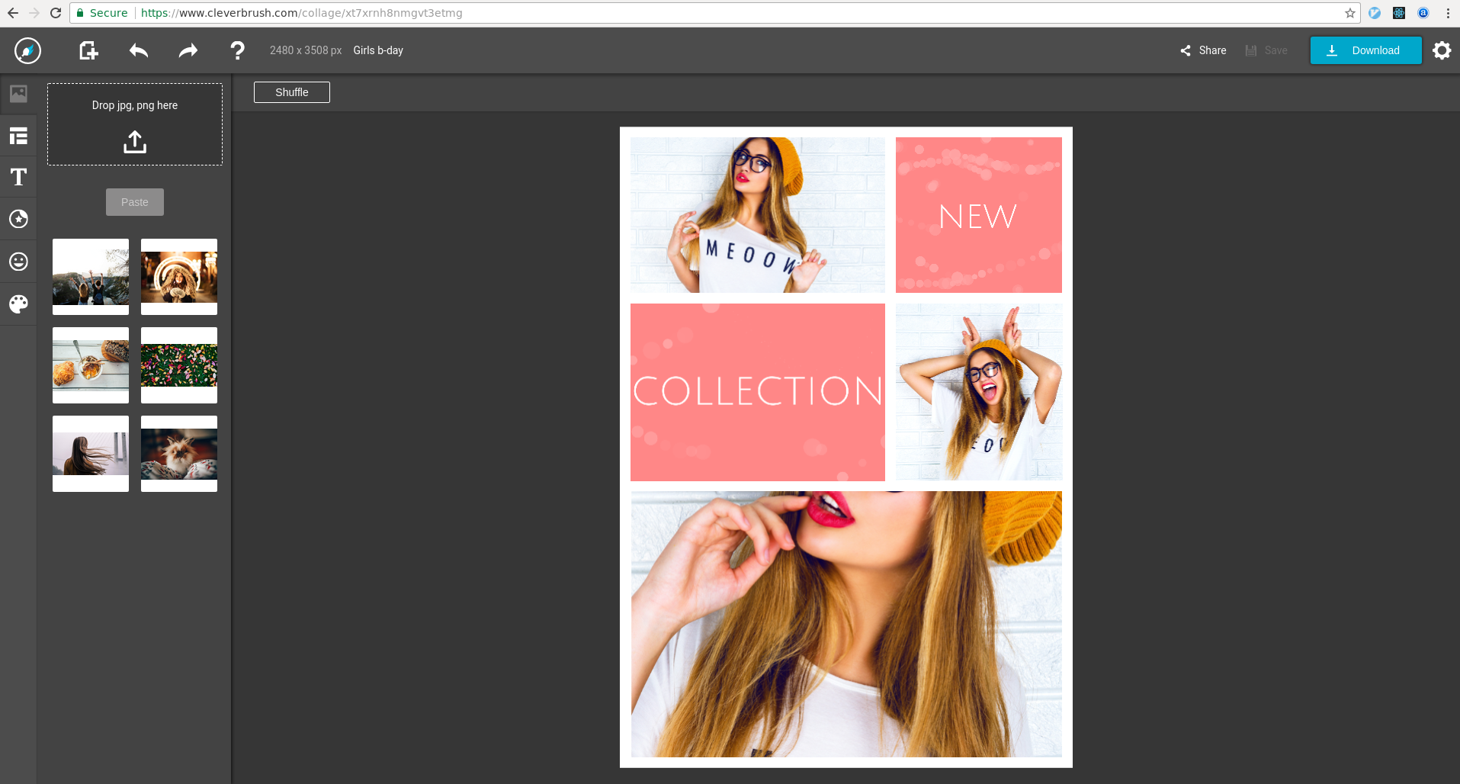This screenshot has height=784, width=1460.
Task: Create a new document with the plus page icon
Action: (x=88, y=50)
